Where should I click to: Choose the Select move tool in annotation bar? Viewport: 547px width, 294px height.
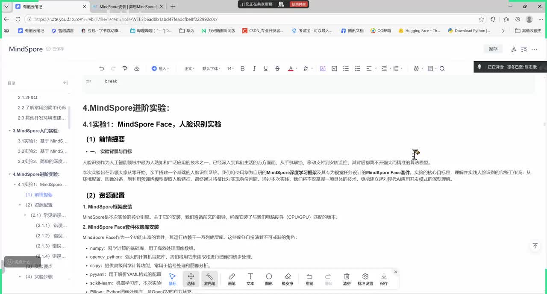coord(191,279)
